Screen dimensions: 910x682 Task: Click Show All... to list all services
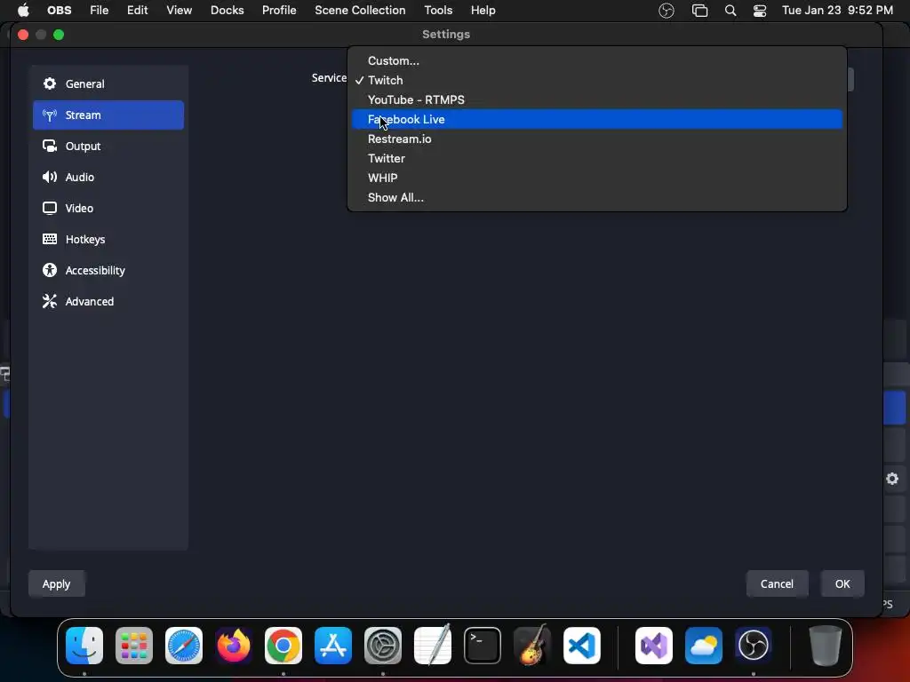[596, 198]
